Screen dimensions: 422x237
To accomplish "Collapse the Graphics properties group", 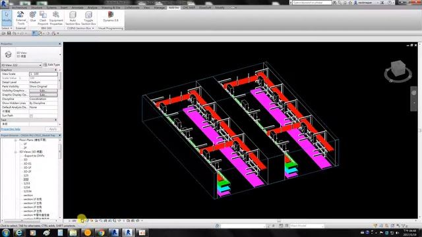I will (56, 70).
